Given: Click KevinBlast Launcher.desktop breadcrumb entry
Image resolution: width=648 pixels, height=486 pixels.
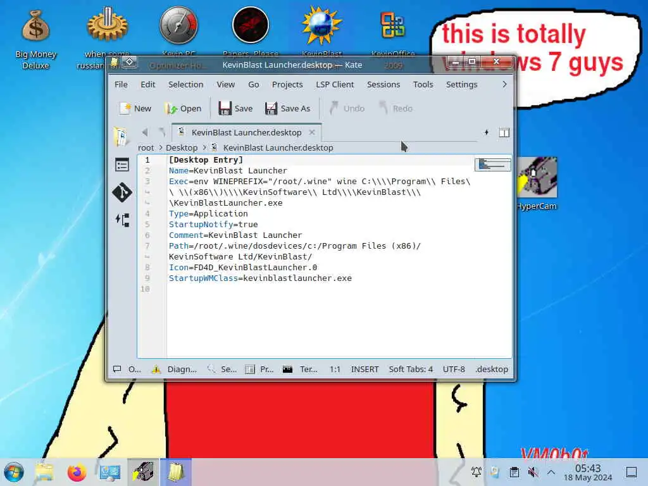Looking at the screenshot, I should pyautogui.click(x=278, y=147).
